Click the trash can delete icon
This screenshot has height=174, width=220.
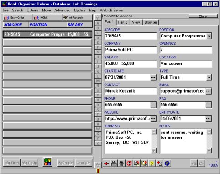(x=121, y=163)
